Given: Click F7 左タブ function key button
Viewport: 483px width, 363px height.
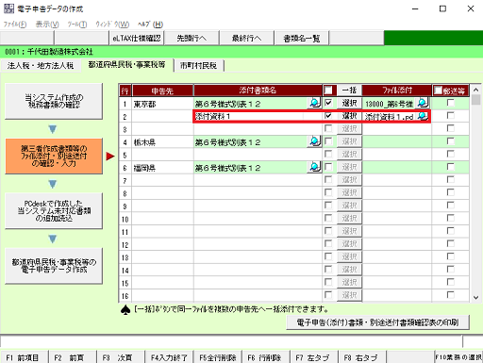Looking at the screenshot, I should pyautogui.click(x=313, y=357).
